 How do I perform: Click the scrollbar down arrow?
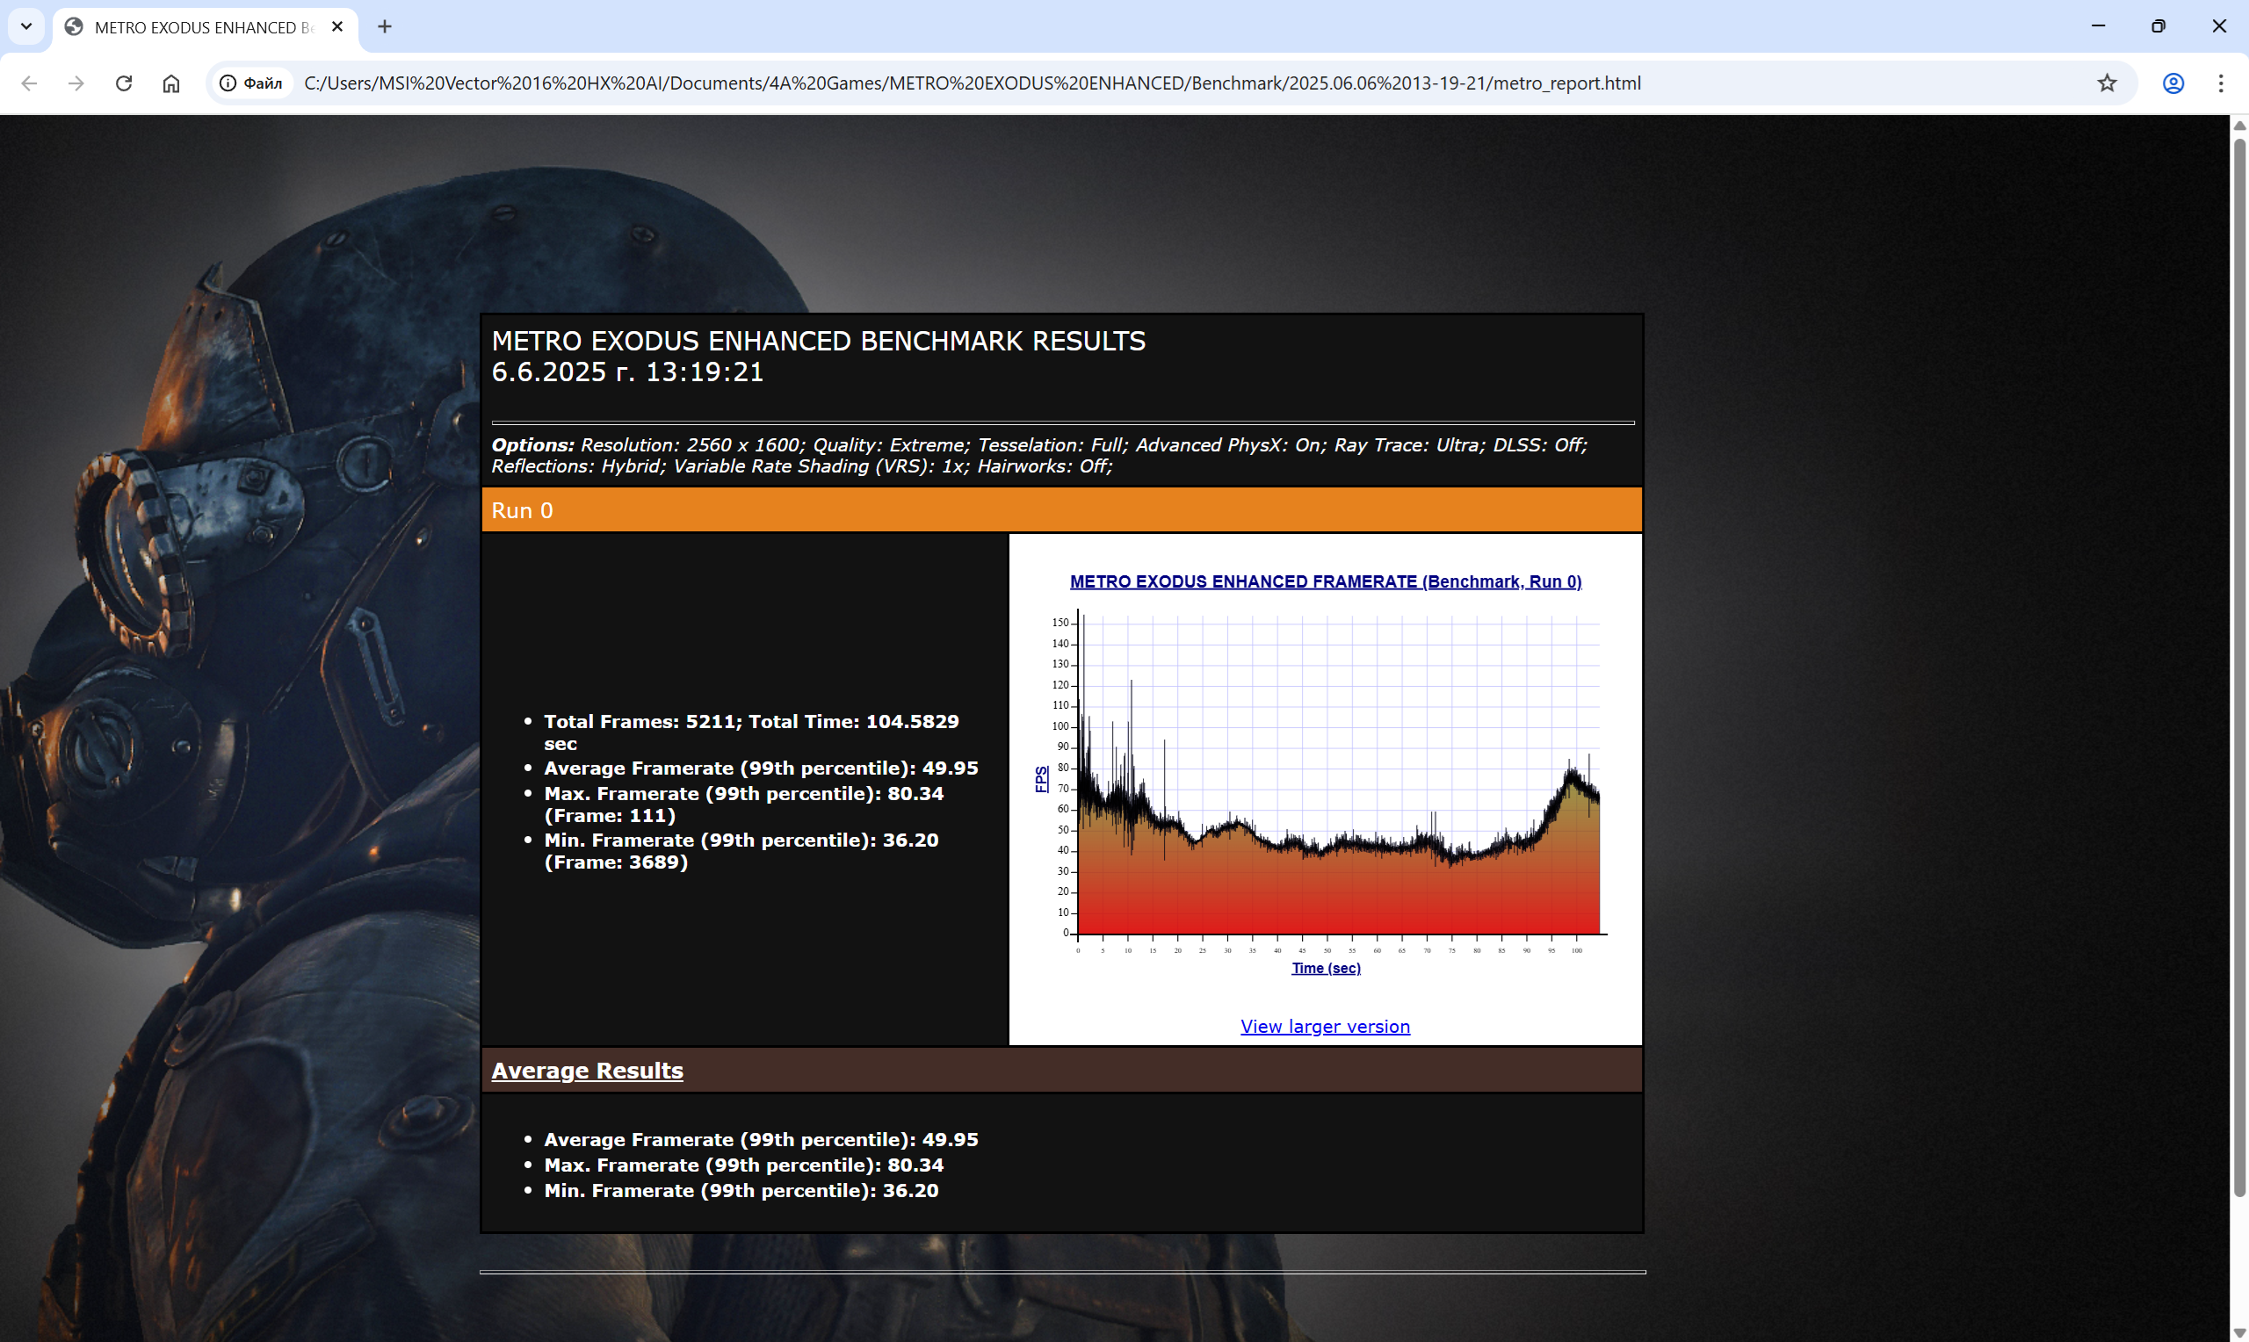click(x=2240, y=1333)
